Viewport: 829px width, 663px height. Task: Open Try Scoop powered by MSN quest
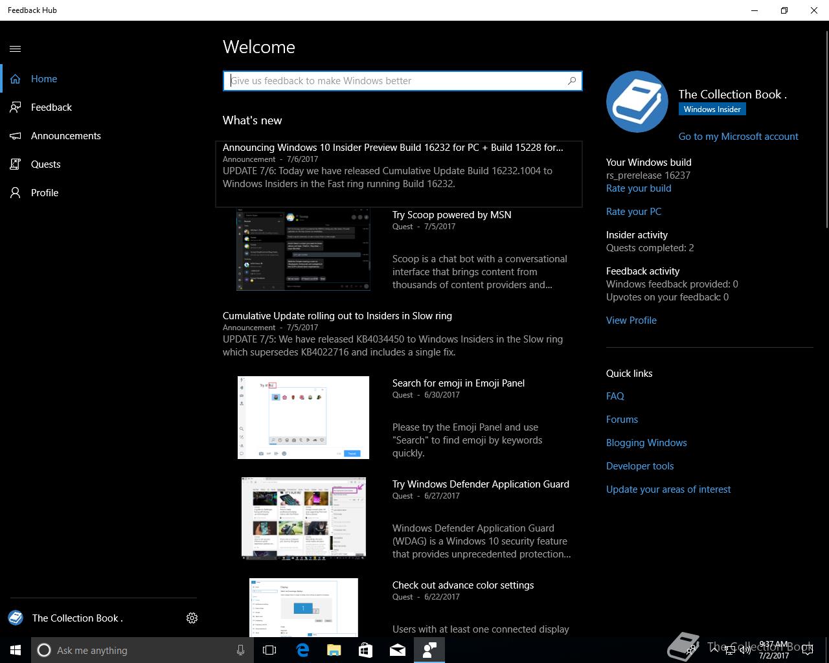pyautogui.click(x=452, y=215)
